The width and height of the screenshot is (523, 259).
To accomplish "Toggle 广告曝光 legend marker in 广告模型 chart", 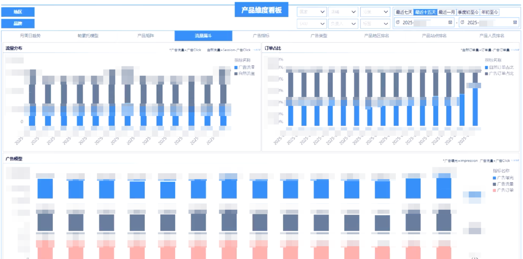I will pyautogui.click(x=494, y=178).
